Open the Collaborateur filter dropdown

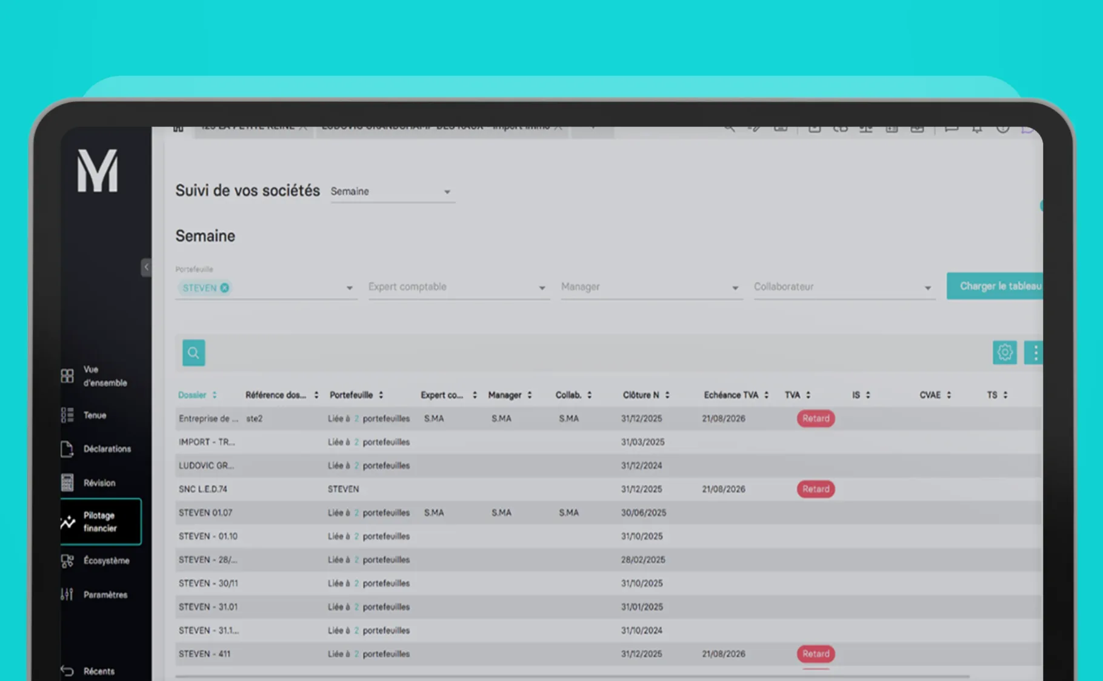click(x=844, y=287)
